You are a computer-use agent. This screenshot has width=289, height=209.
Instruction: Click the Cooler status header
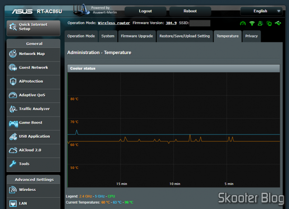(173, 68)
